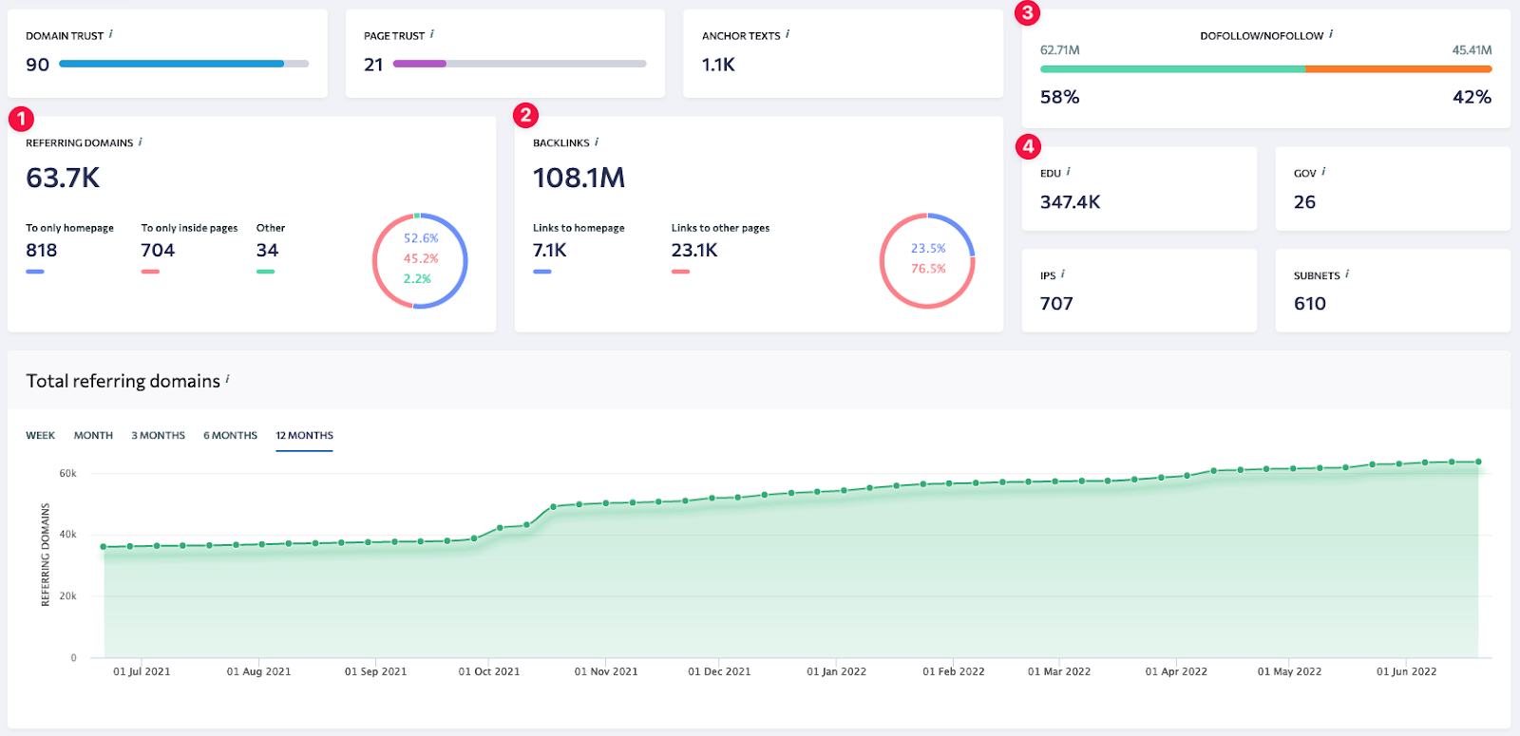Screen dimensions: 1520x736
Task: Click the Total referring domains info icon
Action: click(228, 379)
